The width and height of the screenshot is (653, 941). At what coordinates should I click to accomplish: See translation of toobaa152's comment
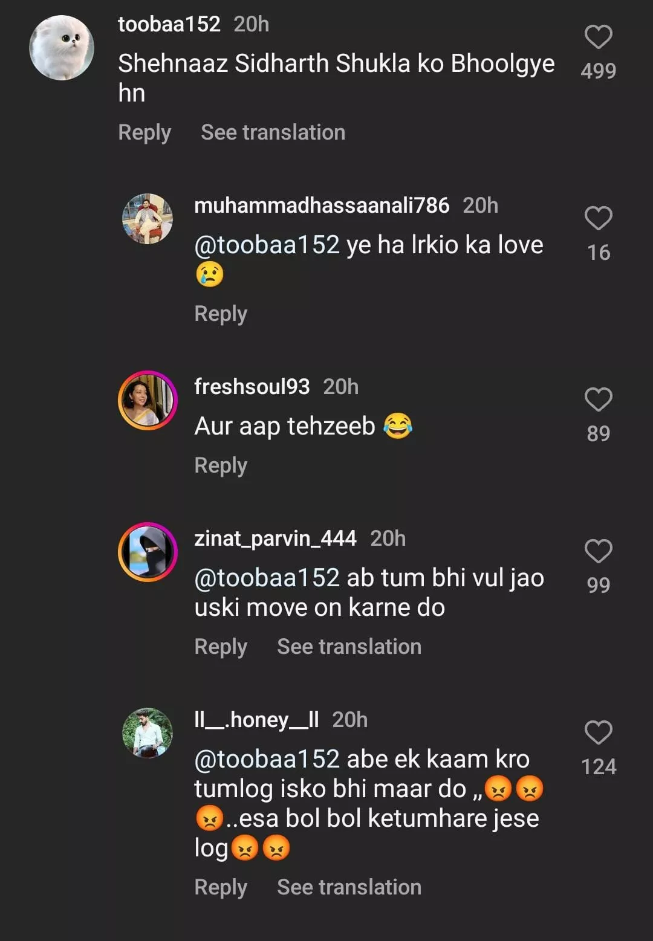point(273,132)
